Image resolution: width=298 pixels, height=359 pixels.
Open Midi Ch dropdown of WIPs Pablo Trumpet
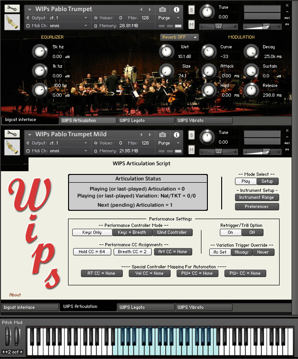point(57,26)
